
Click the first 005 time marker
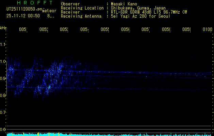click(x=23, y=30)
